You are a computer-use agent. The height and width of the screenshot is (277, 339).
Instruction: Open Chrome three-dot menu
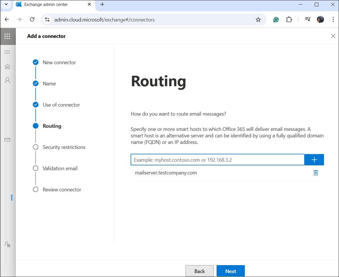(x=333, y=20)
